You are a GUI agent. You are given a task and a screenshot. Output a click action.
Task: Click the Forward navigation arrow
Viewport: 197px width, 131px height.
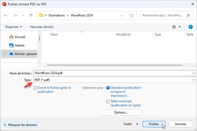click(x=15, y=15)
